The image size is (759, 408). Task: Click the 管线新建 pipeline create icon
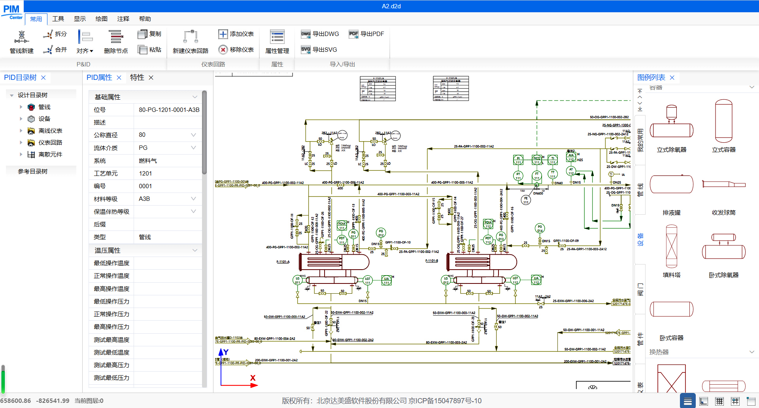22,42
